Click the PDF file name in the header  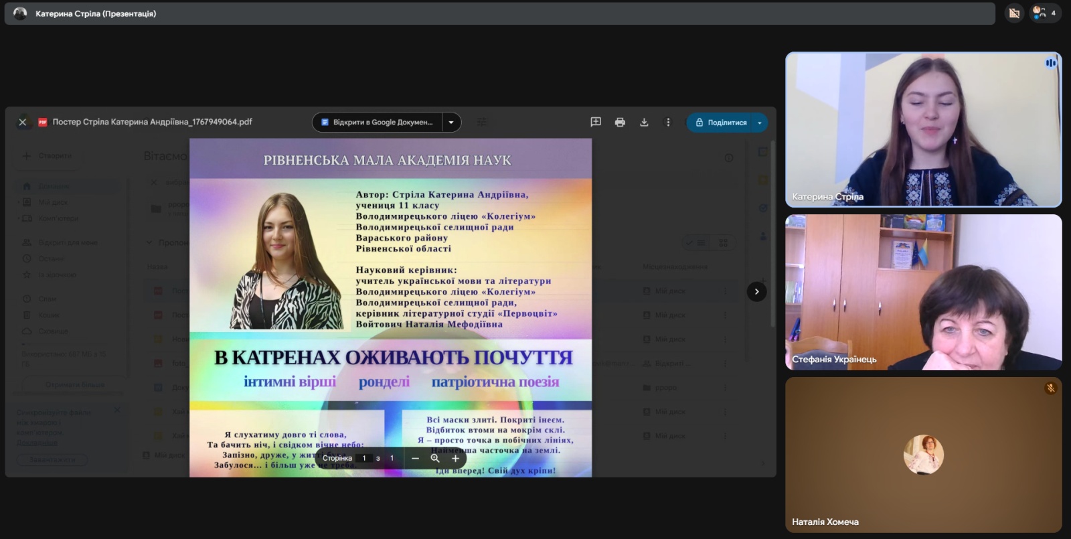pos(152,122)
